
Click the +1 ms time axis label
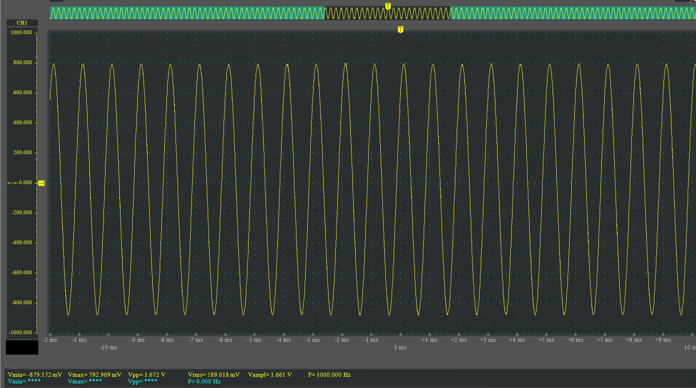[x=429, y=340]
